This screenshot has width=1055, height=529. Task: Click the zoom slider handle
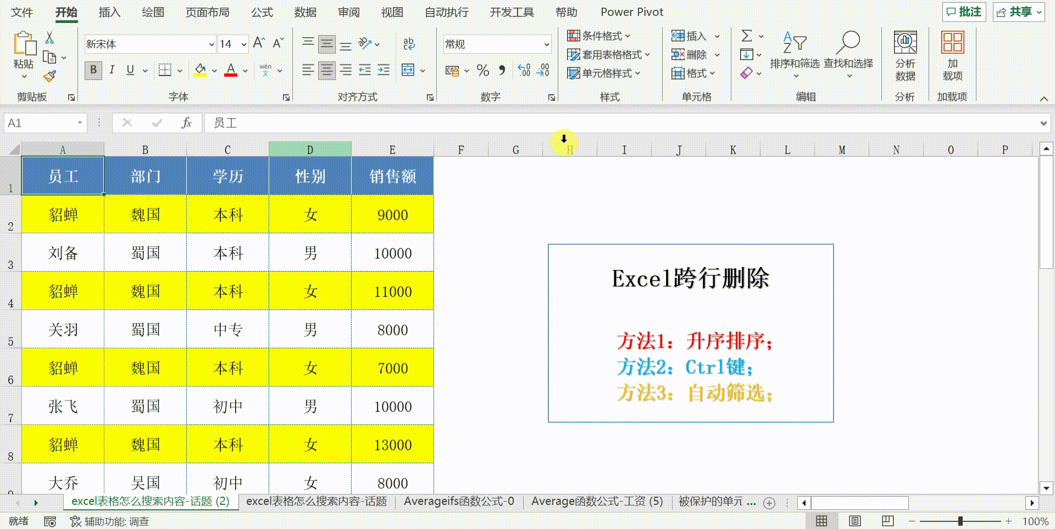(960, 521)
